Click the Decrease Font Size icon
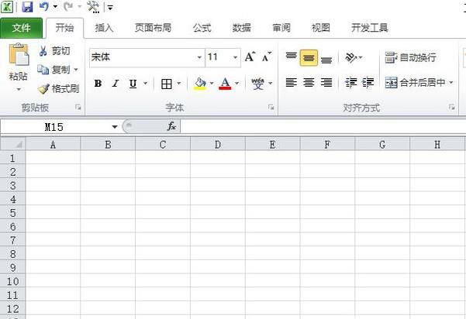 point(266,57)
